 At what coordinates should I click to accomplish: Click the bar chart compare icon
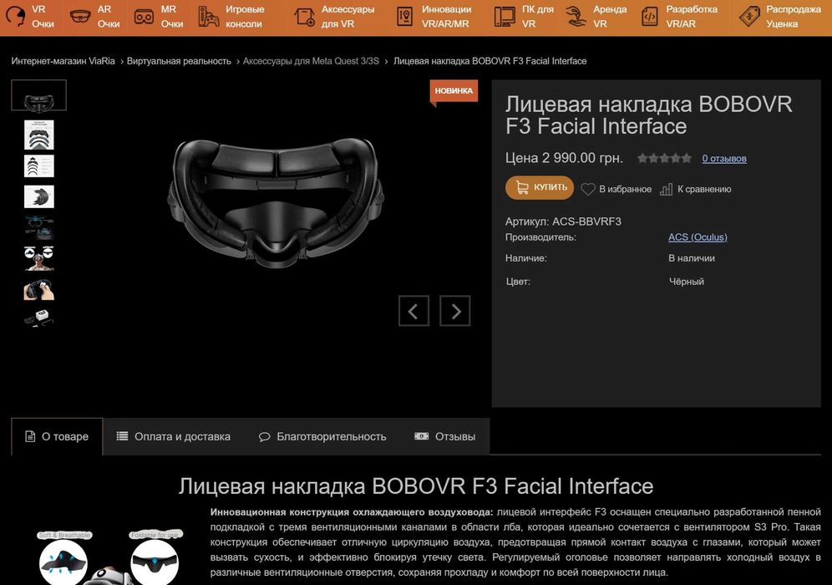tap(666, 189)
